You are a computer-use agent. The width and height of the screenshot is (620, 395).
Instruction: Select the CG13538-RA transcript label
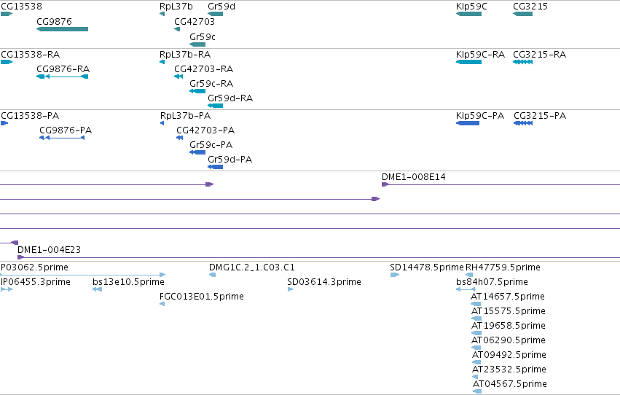pos(31,55)
